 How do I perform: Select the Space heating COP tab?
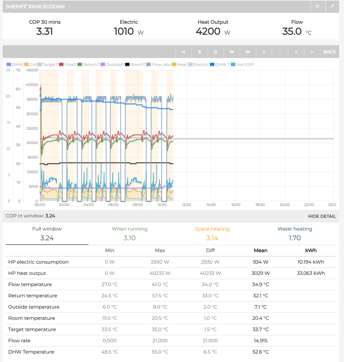[x=212, y=234]
